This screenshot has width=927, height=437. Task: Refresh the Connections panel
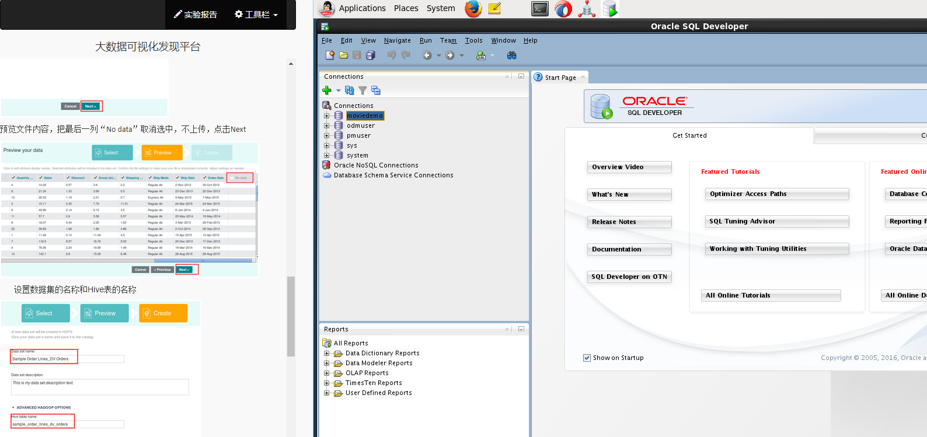click(x=349, y=90)
